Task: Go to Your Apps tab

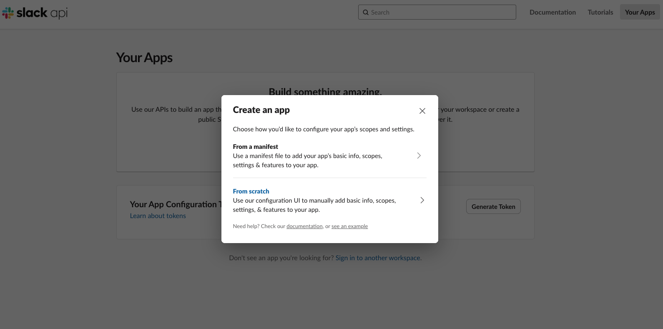Action: (x=640, y=12)
